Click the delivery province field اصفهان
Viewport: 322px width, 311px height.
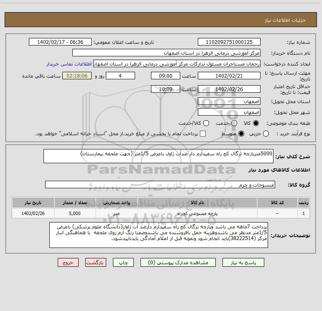[229, 101]
